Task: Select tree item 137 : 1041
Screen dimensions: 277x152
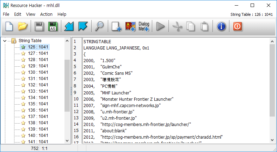Action: [x=38, y=117]
